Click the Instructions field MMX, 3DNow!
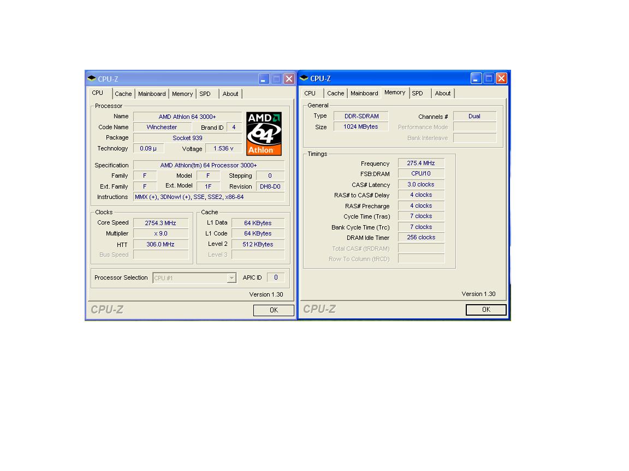 click(x=209, y=197)
